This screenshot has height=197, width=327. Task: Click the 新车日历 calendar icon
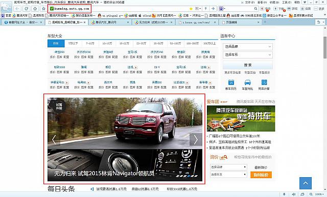231,82
